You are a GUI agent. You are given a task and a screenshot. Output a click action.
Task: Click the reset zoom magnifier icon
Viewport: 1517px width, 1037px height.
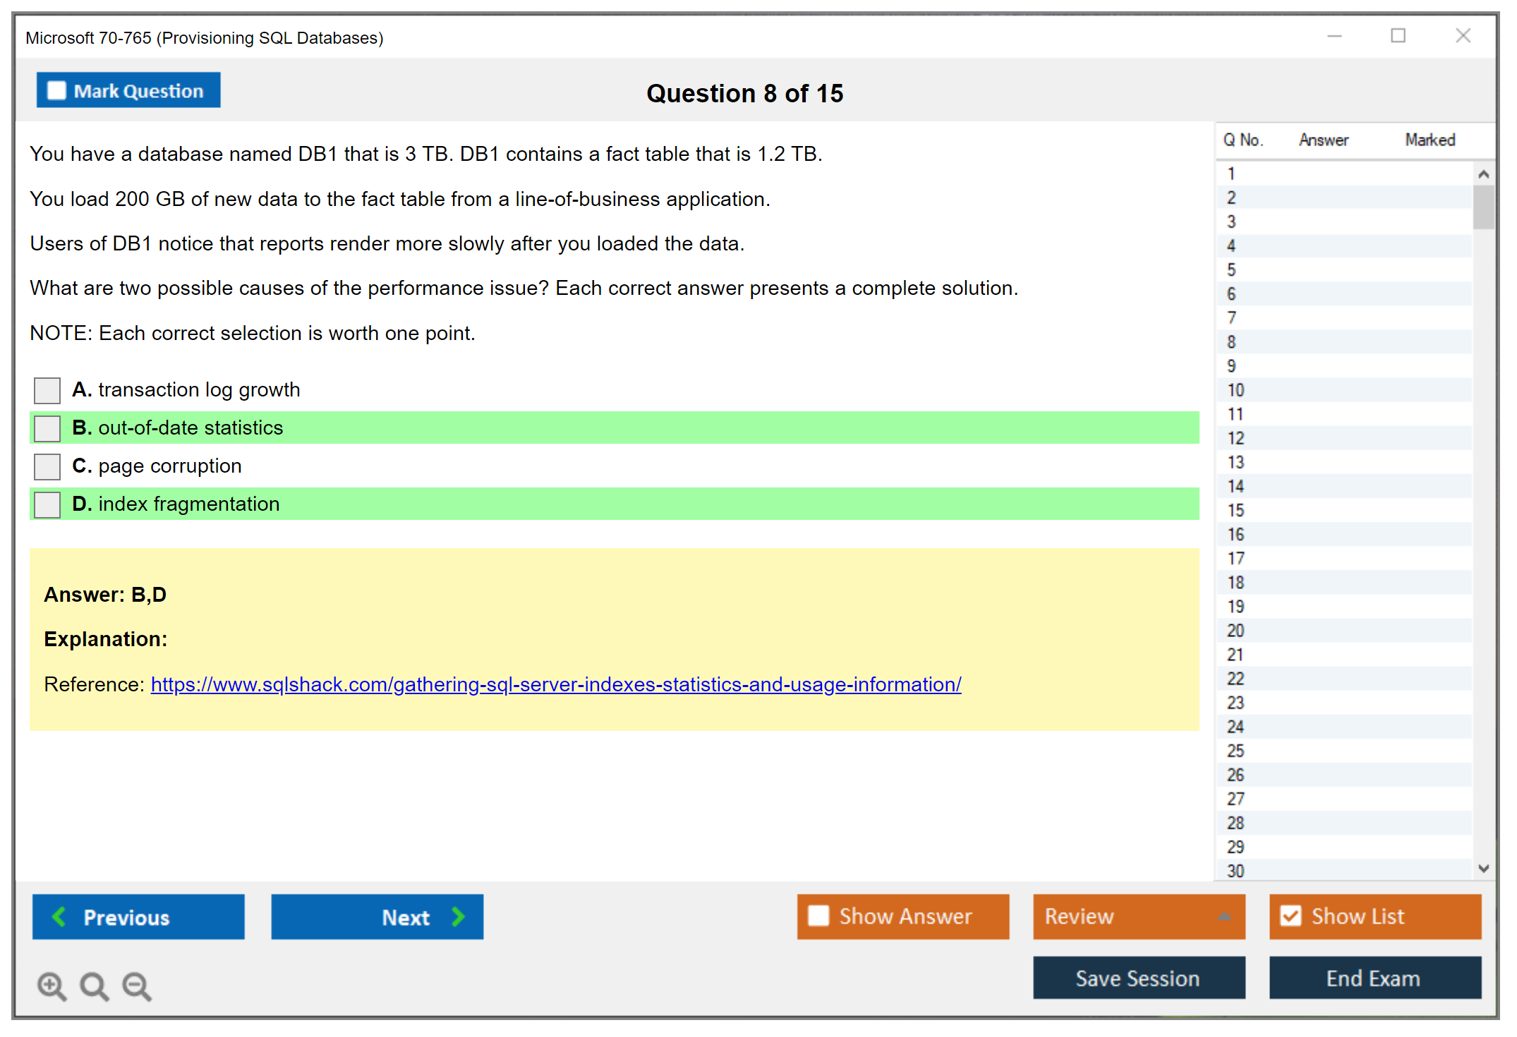94,986
